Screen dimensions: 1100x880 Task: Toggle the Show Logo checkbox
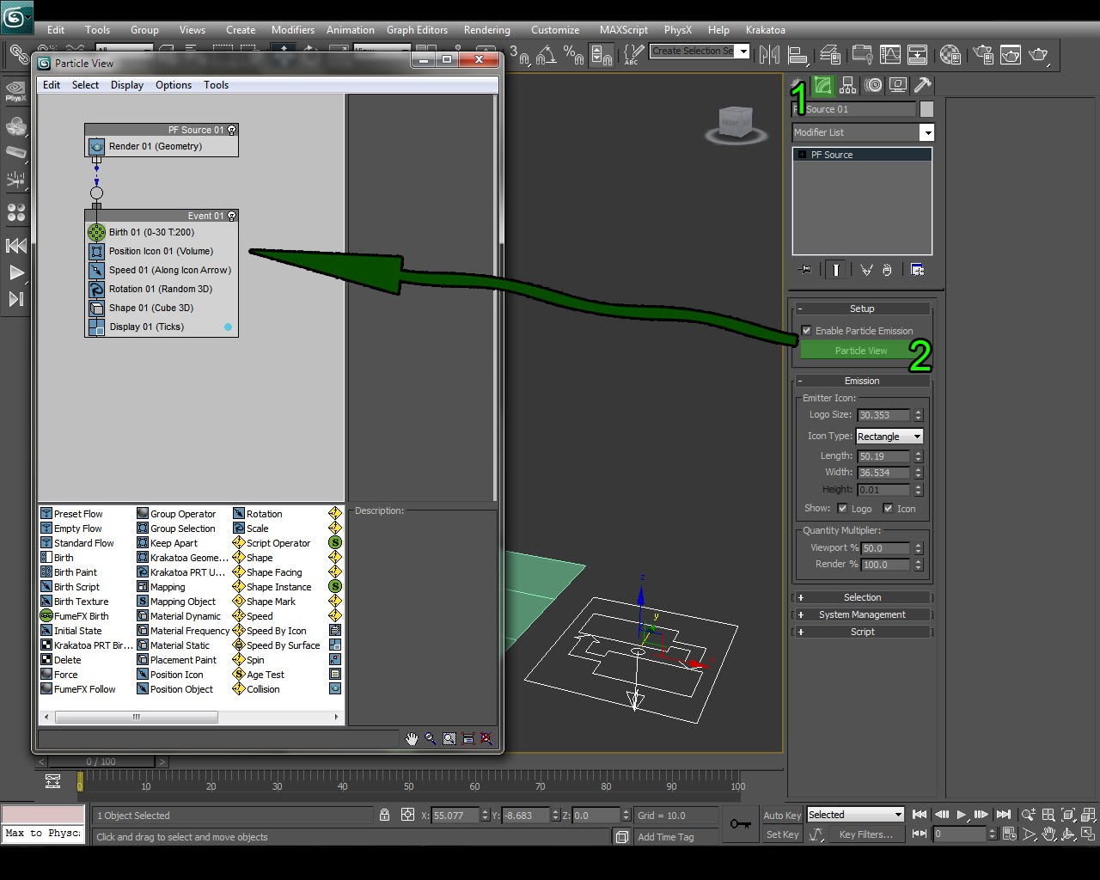pos(842,508)
